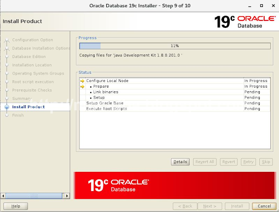Click the Prepare status row
The image size is (279, 212).
tap(175, 86)
